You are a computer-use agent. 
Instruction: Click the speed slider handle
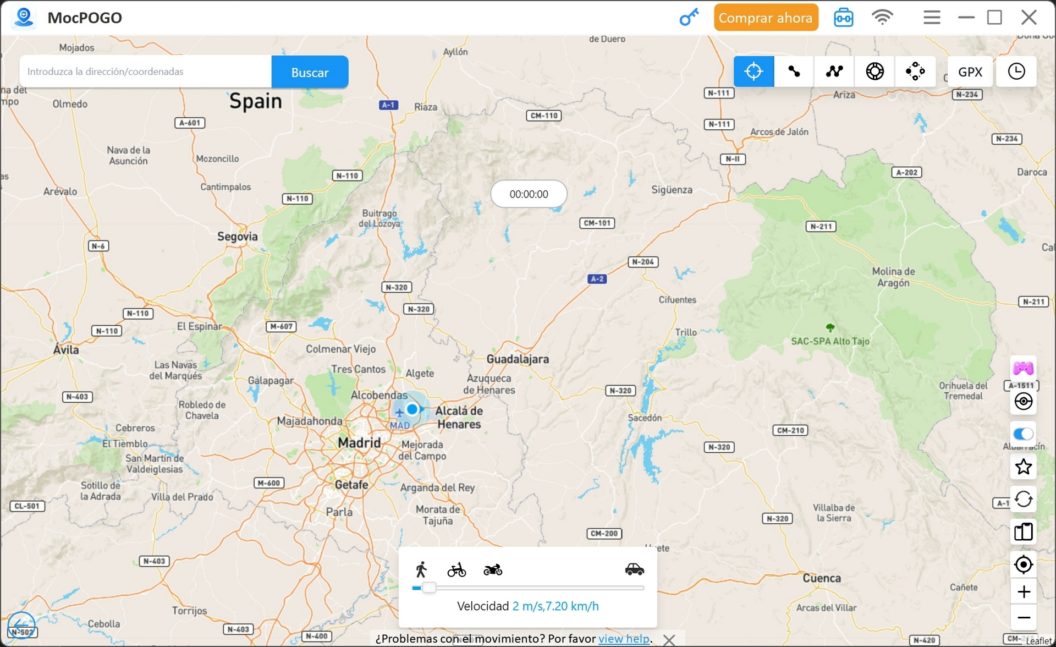coord(429,588)
